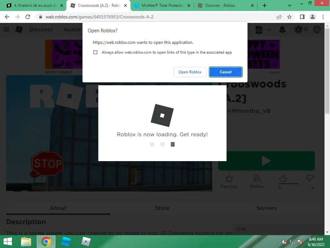This screenshot has height=248, width=330.
Task: Click the page vertical scrollbar
Action: (327, 72)
